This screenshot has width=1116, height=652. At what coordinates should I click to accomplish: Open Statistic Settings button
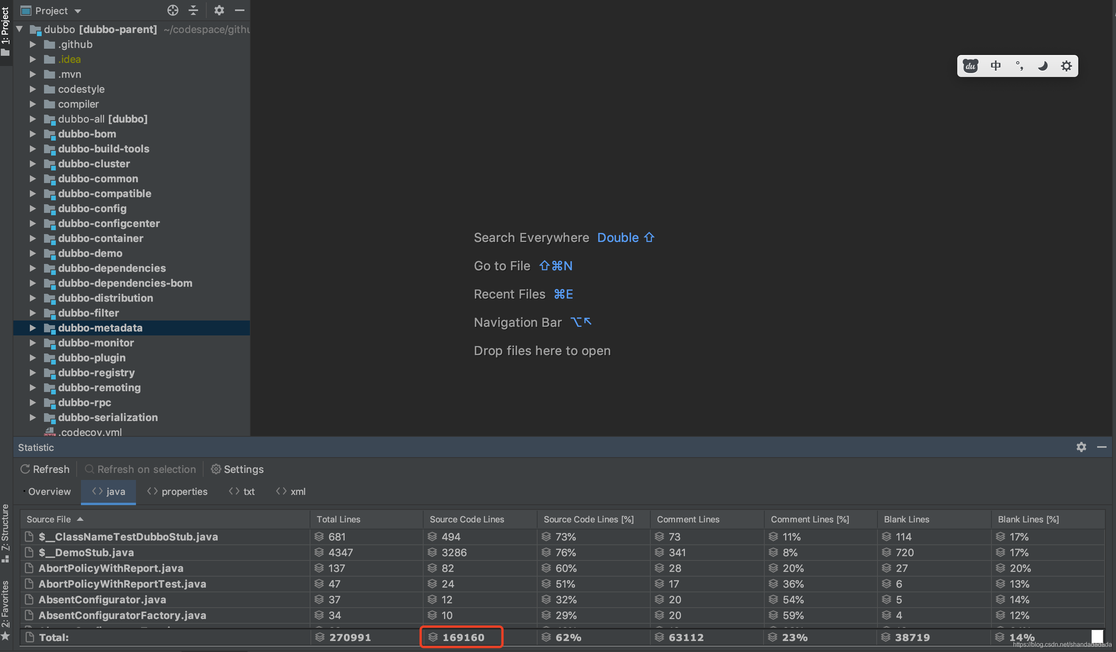point(237,469)
